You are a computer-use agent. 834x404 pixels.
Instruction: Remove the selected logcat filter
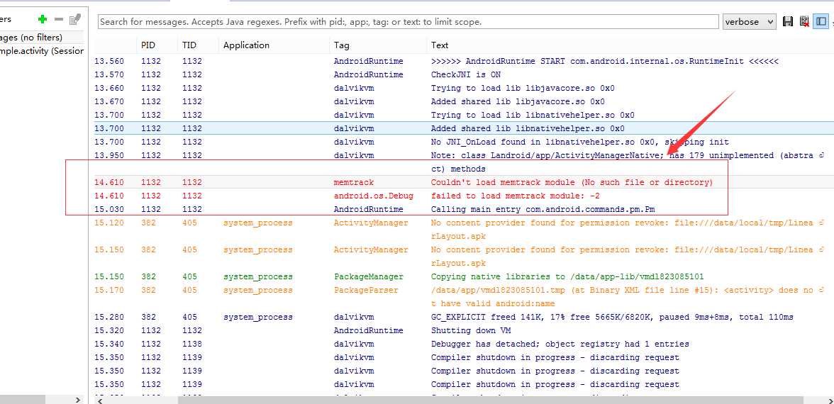tap(58, 19)
